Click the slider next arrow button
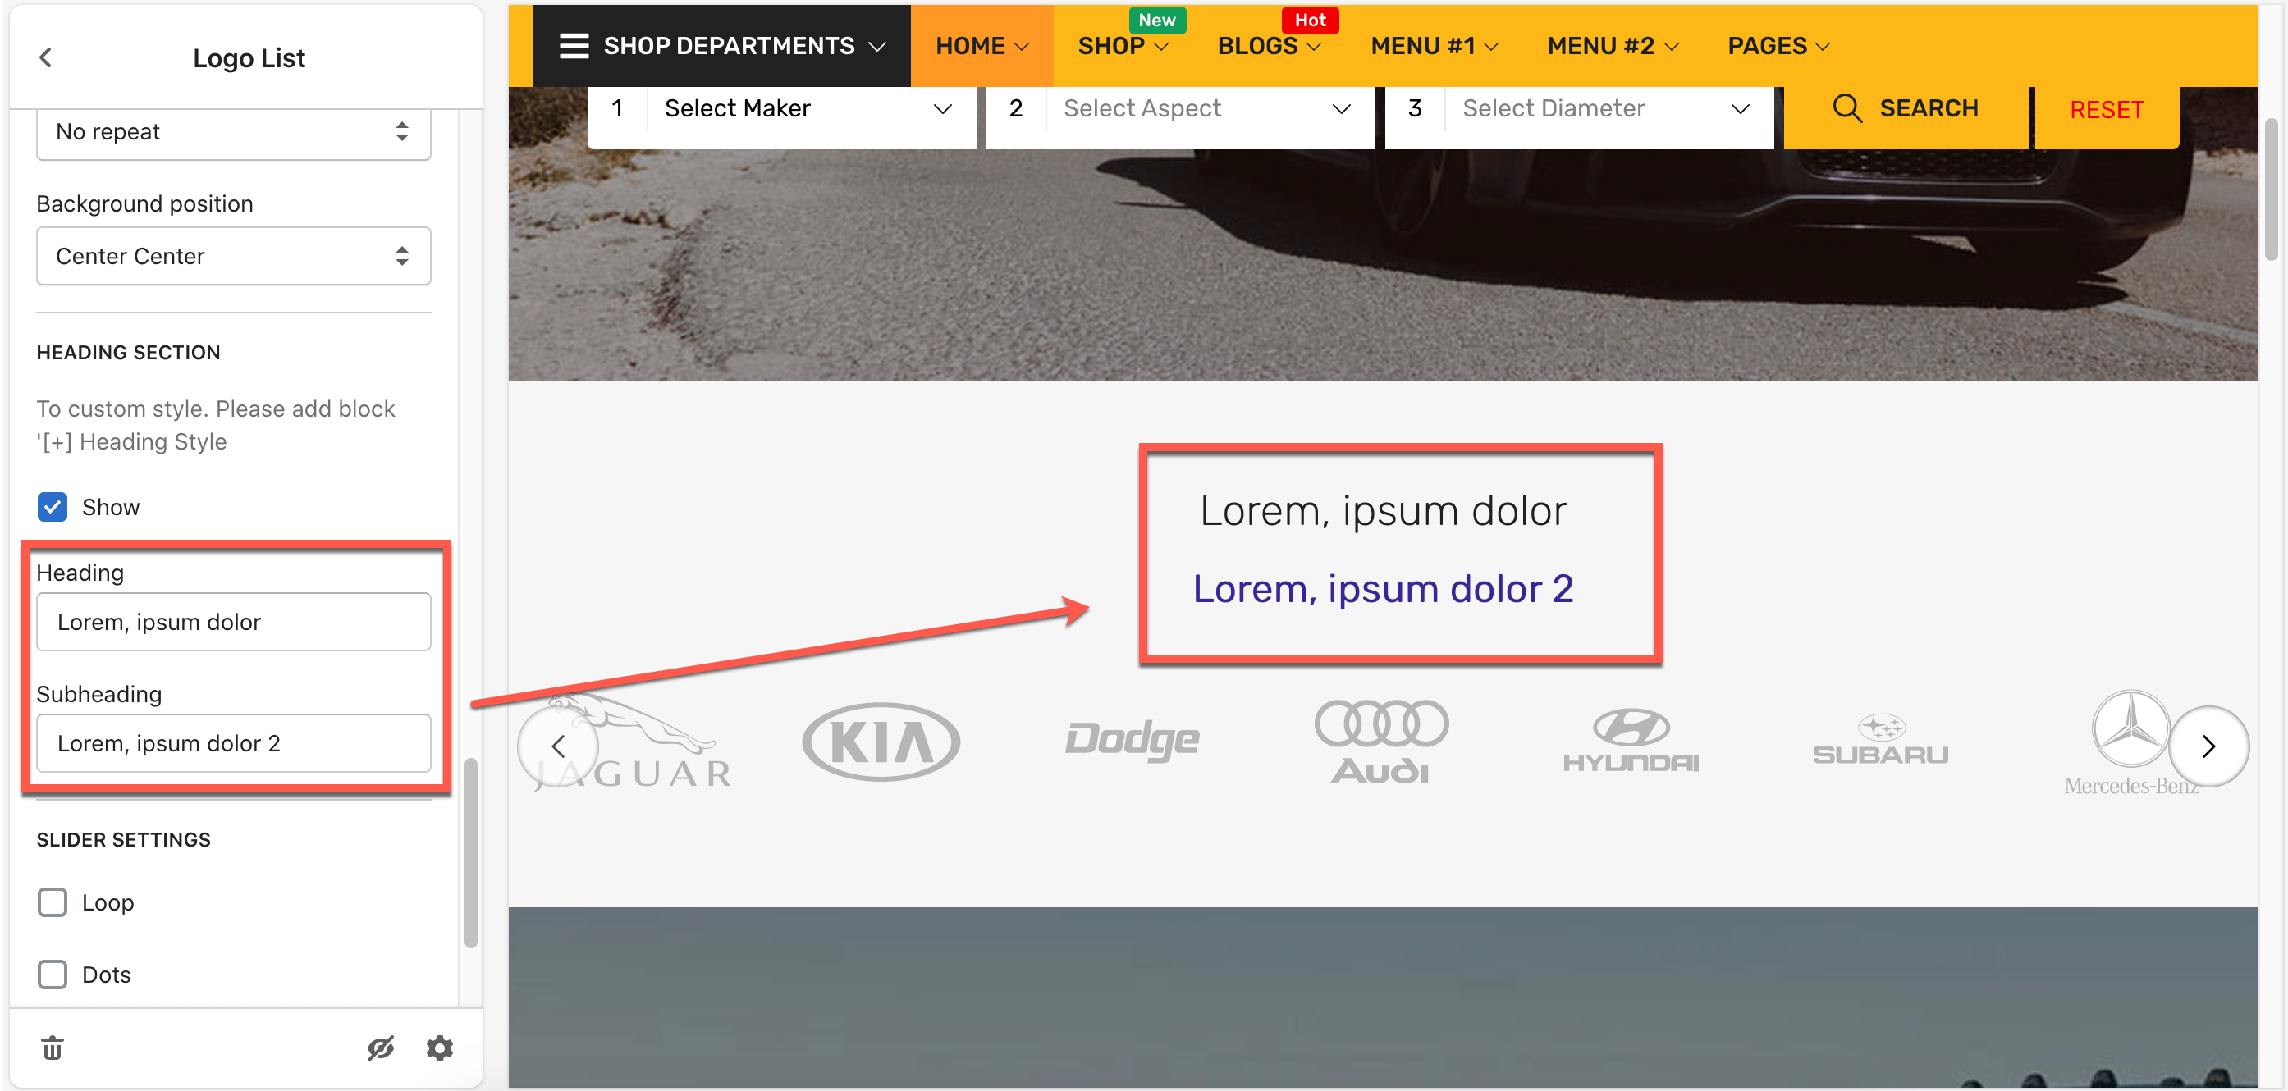The height and width of the screenshot is (1091, 2288). coord(2208,746)
